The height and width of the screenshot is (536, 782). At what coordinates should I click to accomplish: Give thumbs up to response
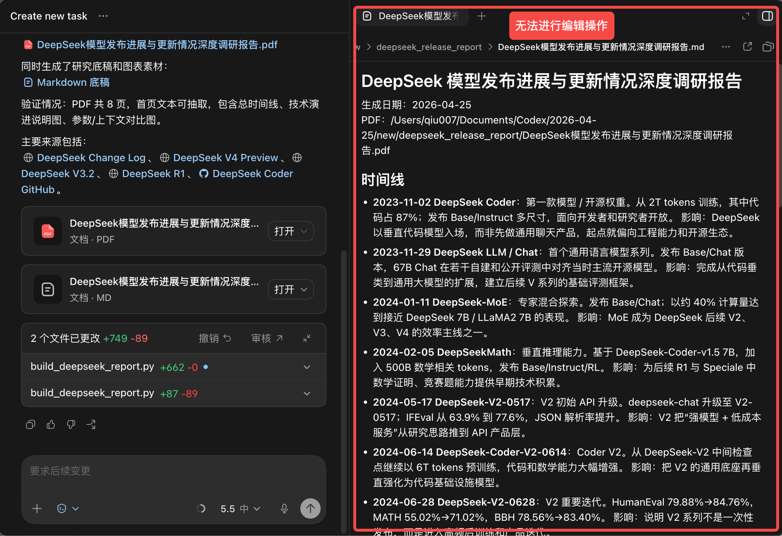[x=51, y=424]
